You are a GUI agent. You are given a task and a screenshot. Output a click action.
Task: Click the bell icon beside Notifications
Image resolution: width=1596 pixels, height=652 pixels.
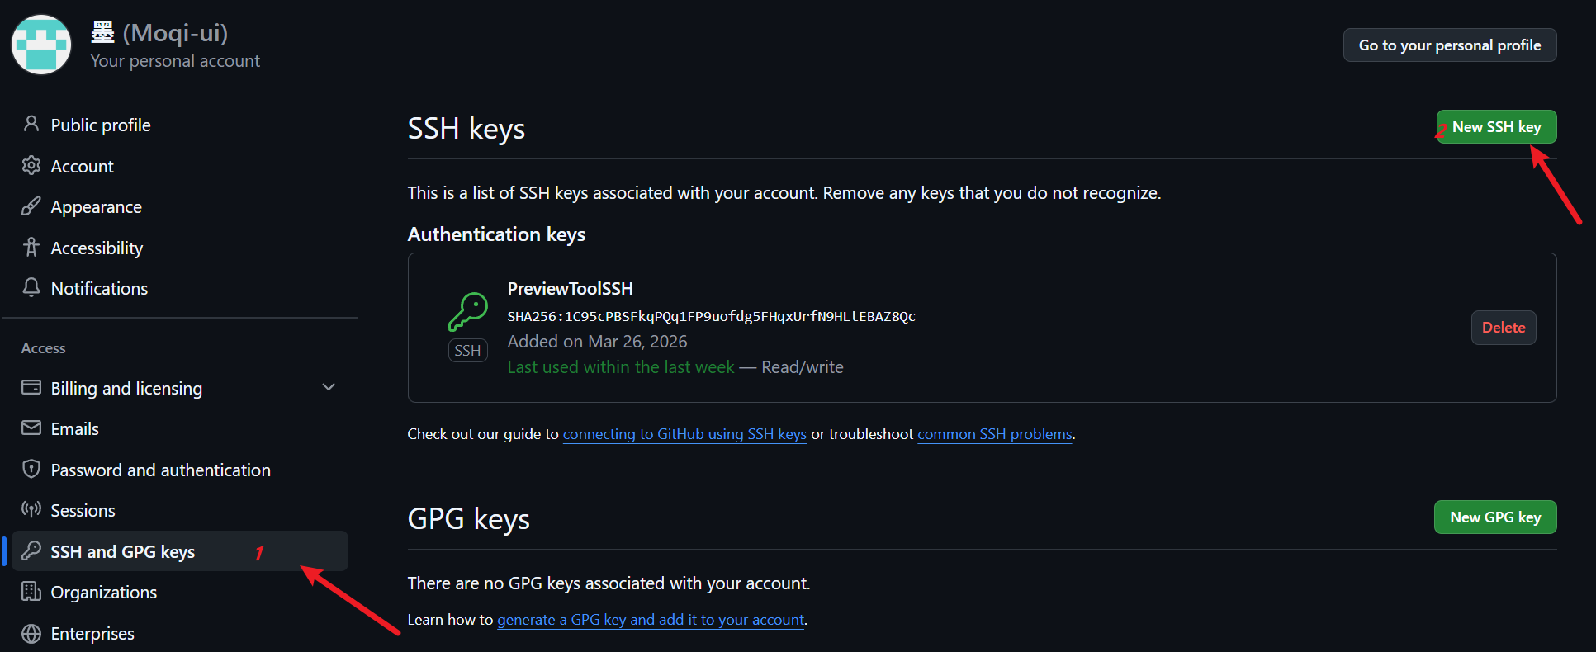coord(31,287)
